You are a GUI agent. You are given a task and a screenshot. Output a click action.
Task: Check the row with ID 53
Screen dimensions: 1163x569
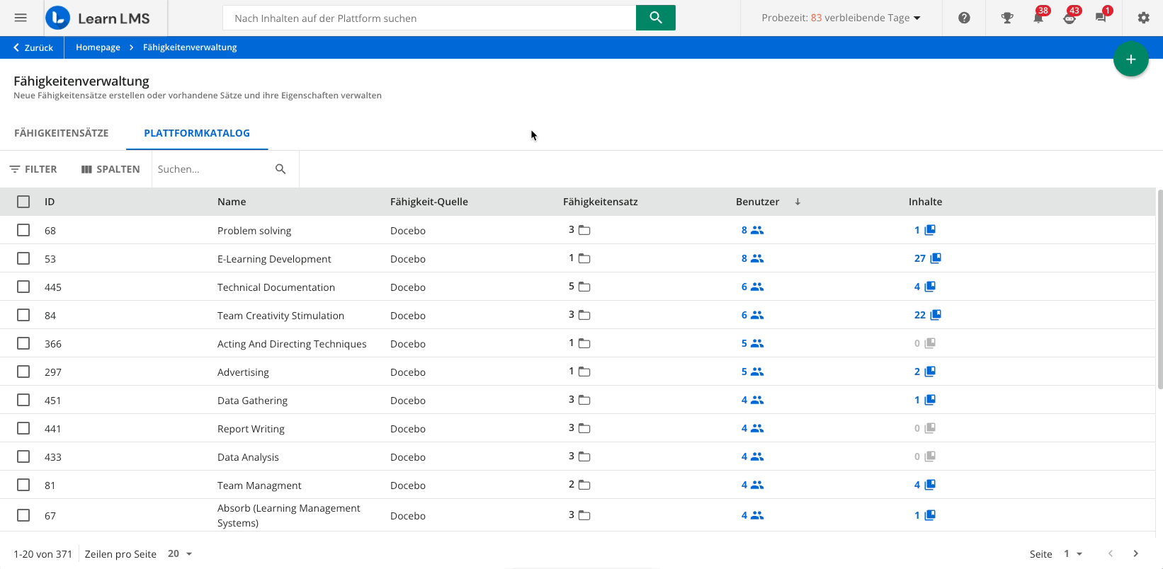pos(23,258)
